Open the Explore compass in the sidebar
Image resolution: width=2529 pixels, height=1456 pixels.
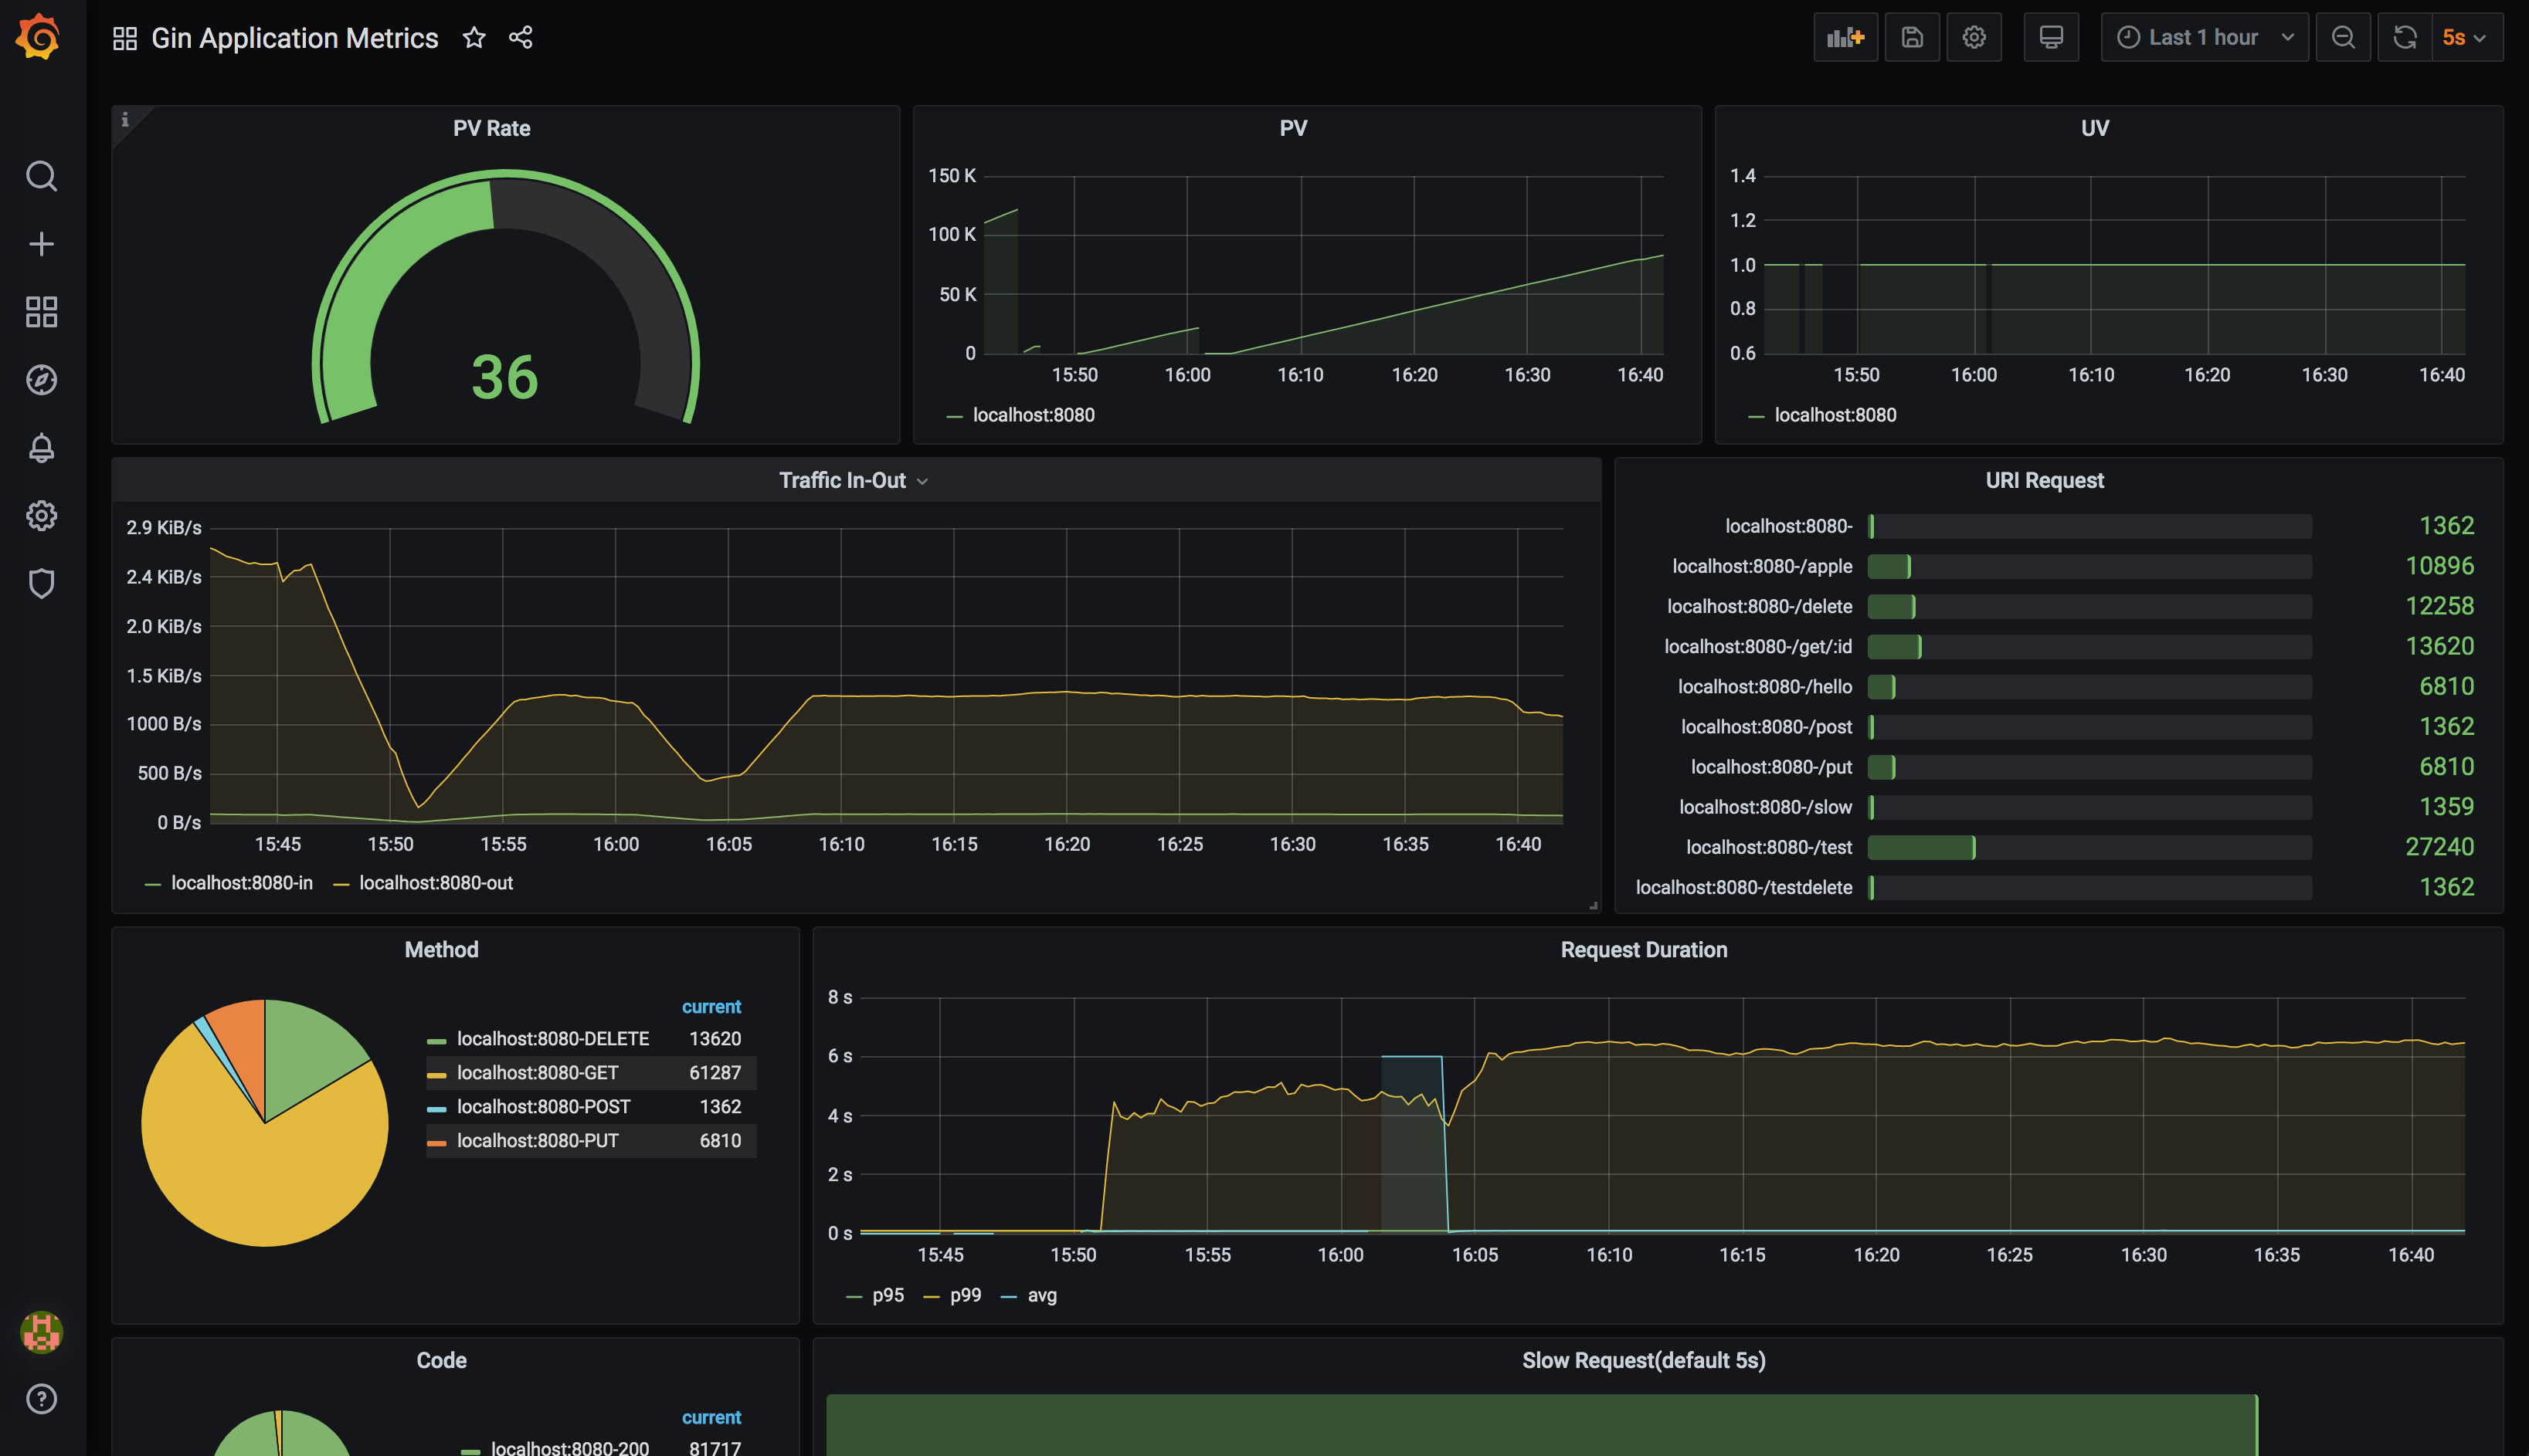click(x=41, y=380)
